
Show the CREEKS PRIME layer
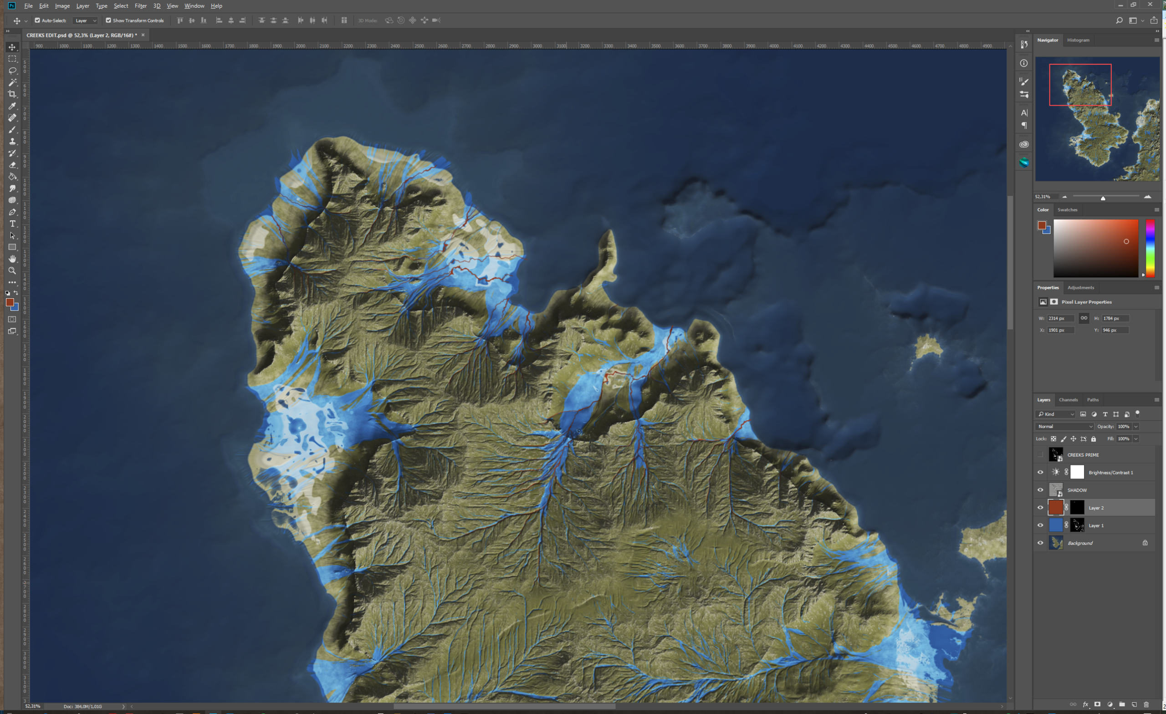1040,455
